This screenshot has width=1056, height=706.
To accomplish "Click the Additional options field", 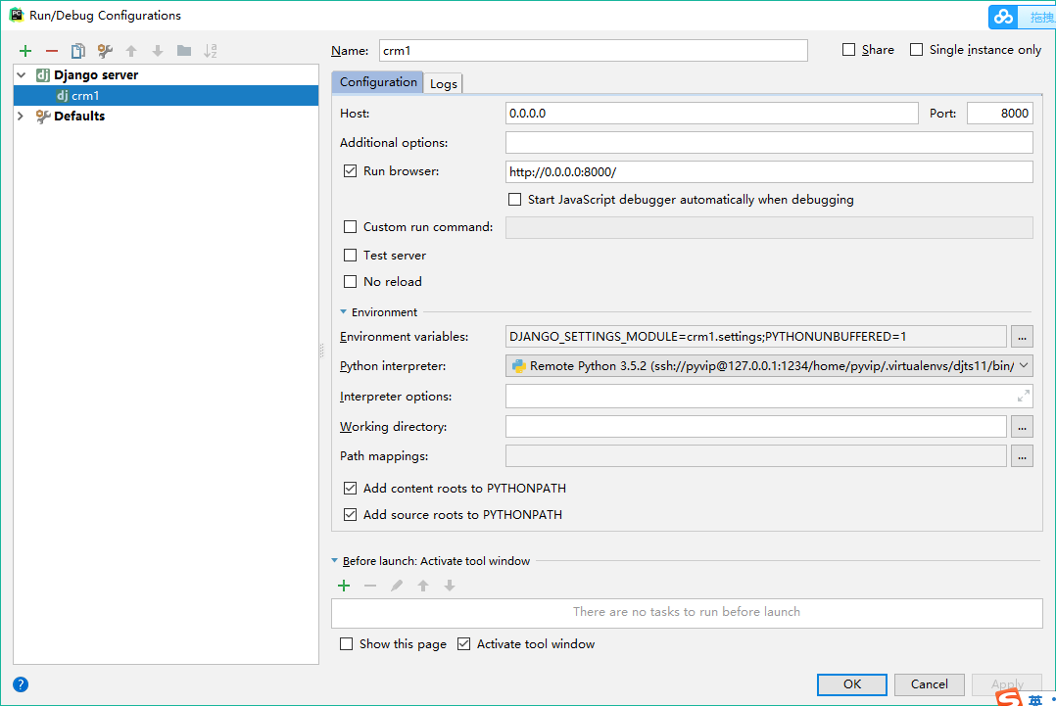I will click(769, 143).
